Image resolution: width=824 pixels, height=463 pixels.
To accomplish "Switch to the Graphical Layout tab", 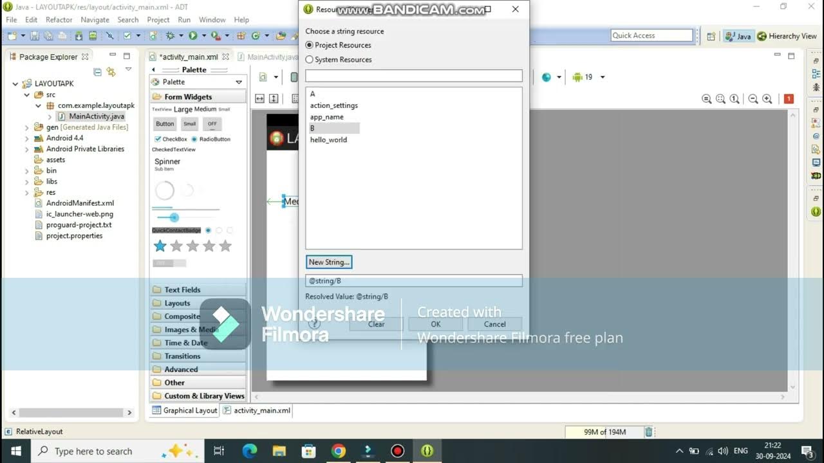I will coord(185,410).
